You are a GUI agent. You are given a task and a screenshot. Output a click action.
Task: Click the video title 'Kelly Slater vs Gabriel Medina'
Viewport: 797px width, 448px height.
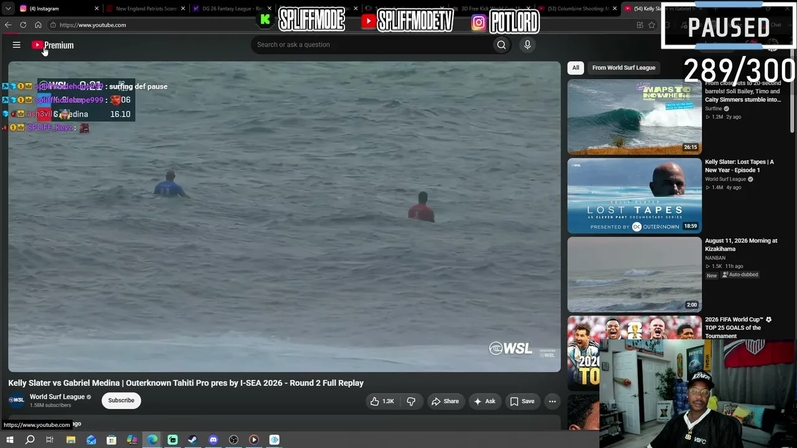click(186, 383)
